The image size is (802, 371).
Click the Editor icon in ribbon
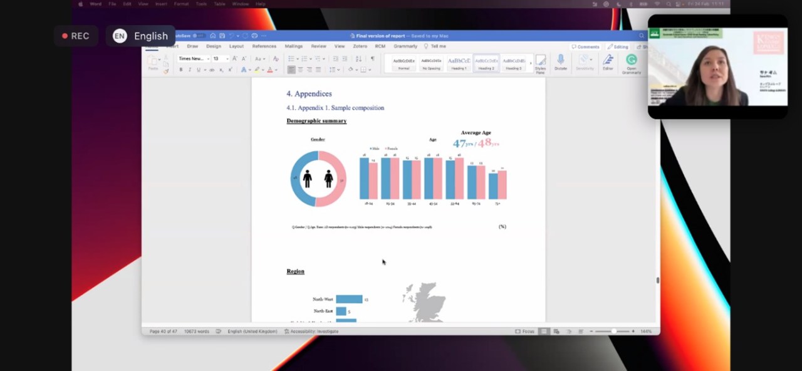tap(608, 61)
